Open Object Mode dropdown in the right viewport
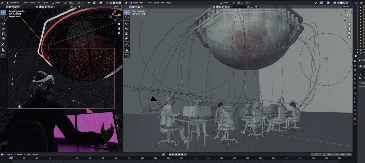This screenshot has height=163, width=365. click(138, 3)
